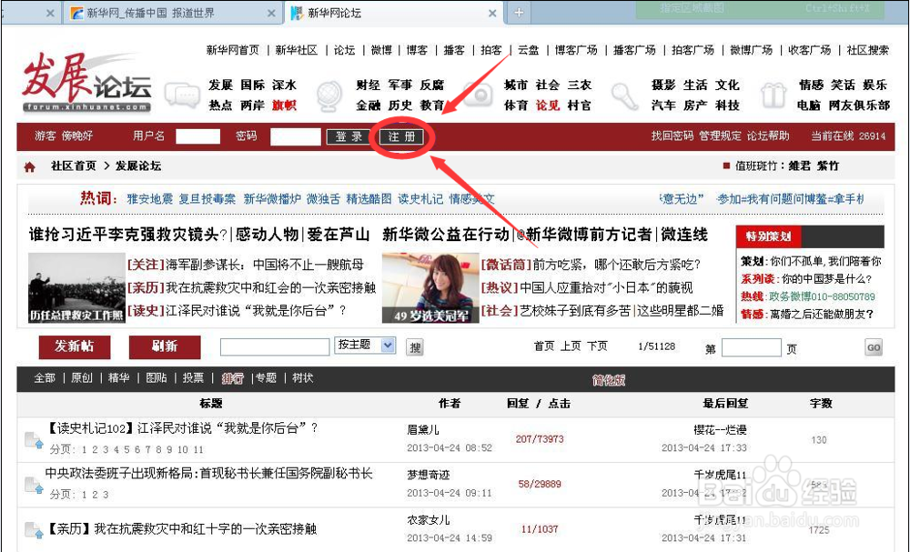Click the post icon for 读史札记102 thread

pos(34,441)
